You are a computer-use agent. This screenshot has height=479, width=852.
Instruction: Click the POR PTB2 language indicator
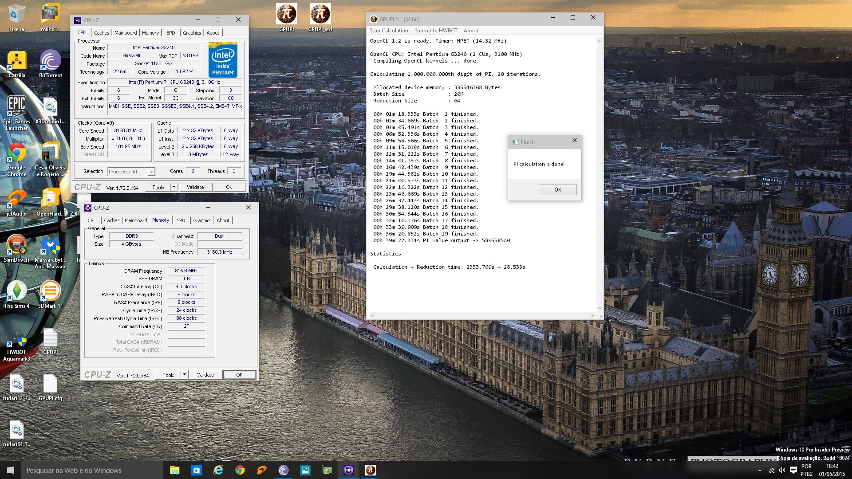(x=806, y=470)
